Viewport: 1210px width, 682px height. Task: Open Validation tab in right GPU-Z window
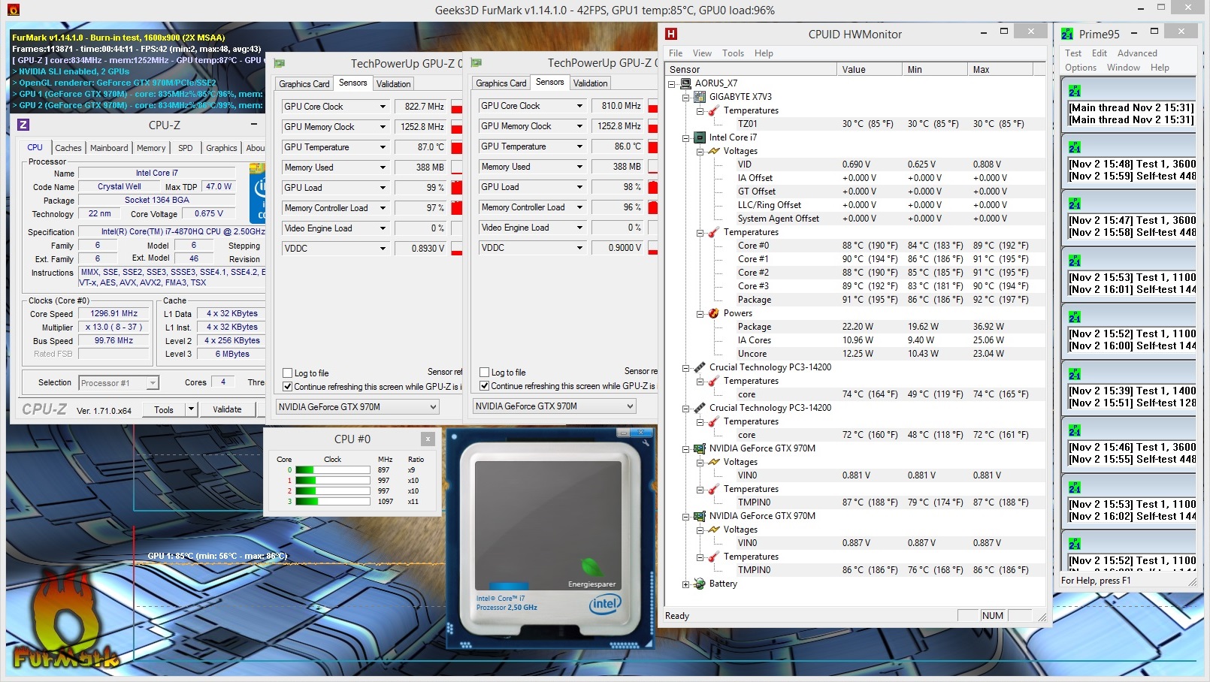tap(590, 83)
